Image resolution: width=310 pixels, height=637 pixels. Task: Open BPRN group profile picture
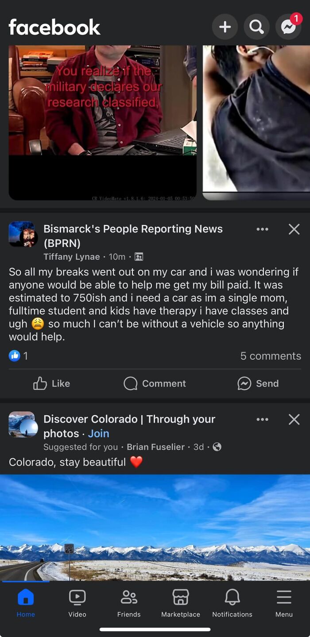tap(22, 234)
